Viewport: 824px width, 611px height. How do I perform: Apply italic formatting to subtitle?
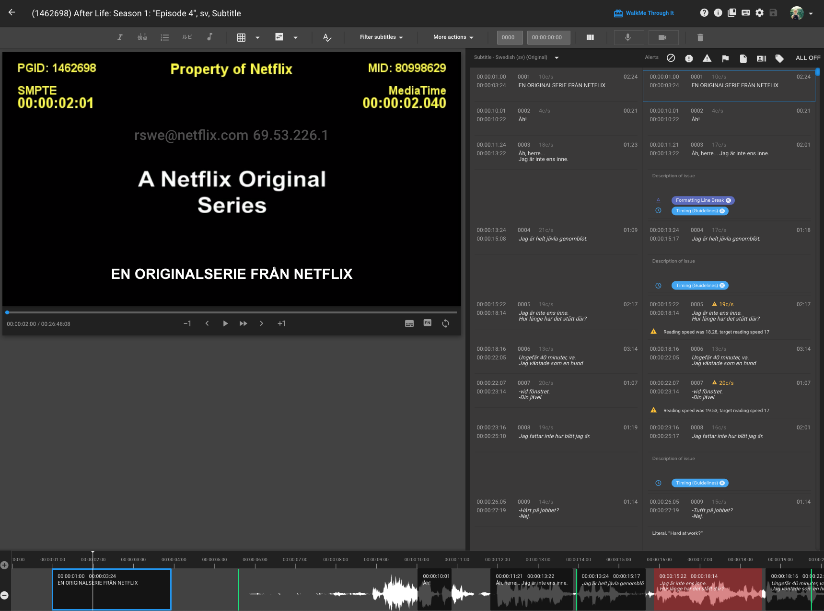120,37
